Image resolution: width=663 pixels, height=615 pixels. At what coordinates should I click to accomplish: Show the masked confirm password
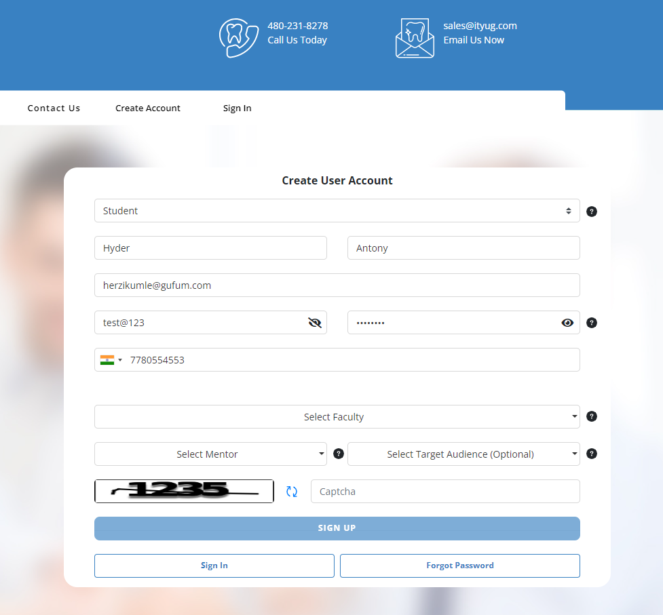(x=567, y=323)
